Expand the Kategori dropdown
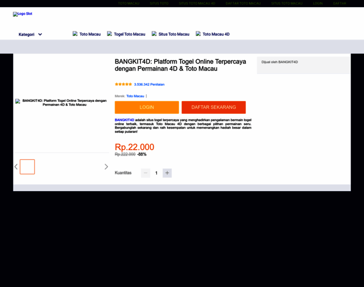The height and width of the screenshot is (287, 364). 30,34
